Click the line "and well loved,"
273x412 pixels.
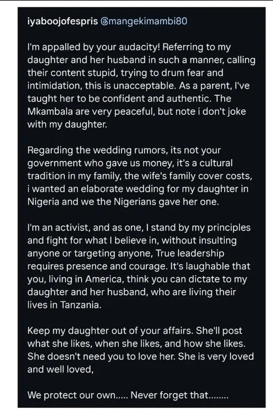[x=61, y=369]
